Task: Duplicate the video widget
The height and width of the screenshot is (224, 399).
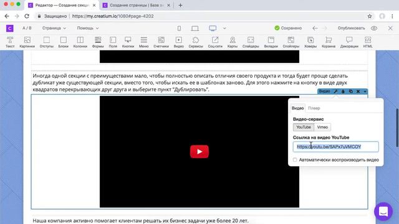Action: coord(350,91)
